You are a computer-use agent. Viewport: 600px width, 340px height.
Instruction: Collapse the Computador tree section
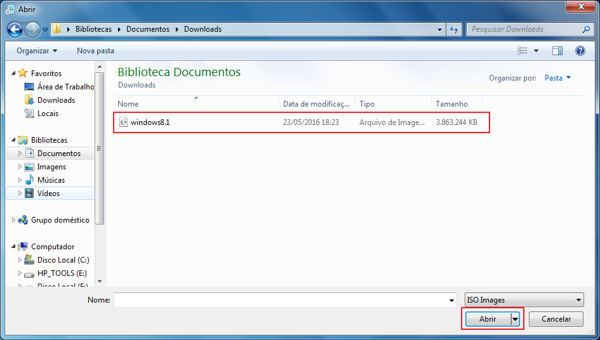click(x=14, y=247)
